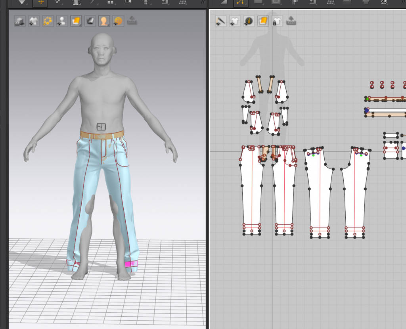Image resolution: width=406 pixels, height=329 pixels.
Task: Open the 3D textured surface render style dropdown
Action: point(76,21)
